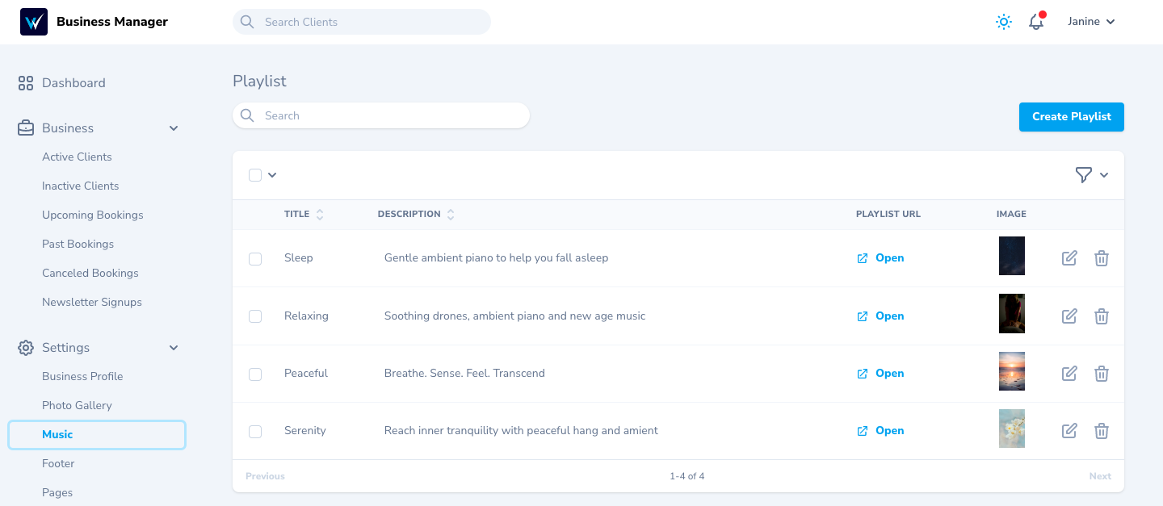Delete the Relaxing playlist via trash icon
The width and height of the screenshot is (1163, 506).
click(x=1102, y=316)
